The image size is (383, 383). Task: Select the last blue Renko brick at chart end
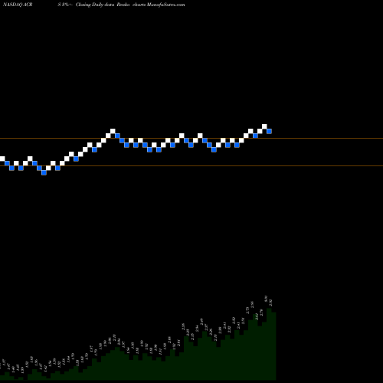pos(269,131)
